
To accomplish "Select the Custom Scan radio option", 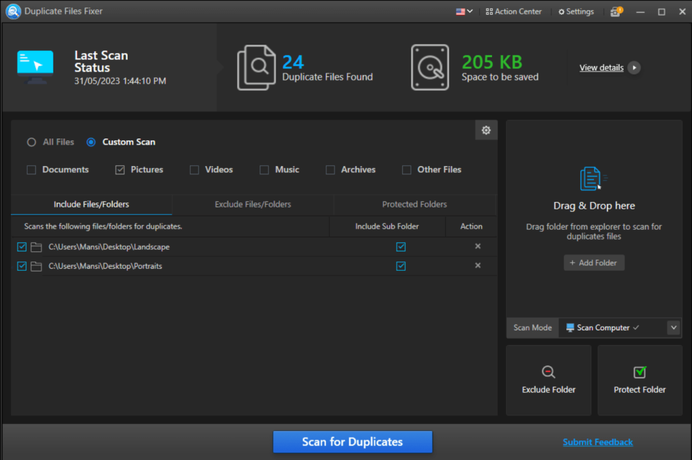I will (x=91, y=142).
